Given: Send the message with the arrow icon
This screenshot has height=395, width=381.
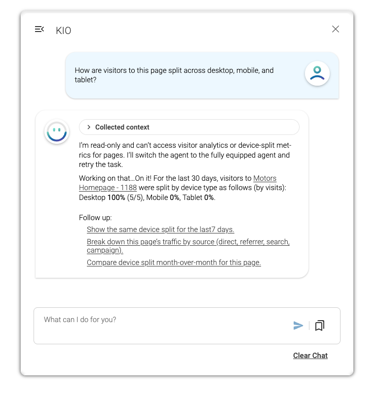Looking at the screenshot, I should tap(298, 326).
